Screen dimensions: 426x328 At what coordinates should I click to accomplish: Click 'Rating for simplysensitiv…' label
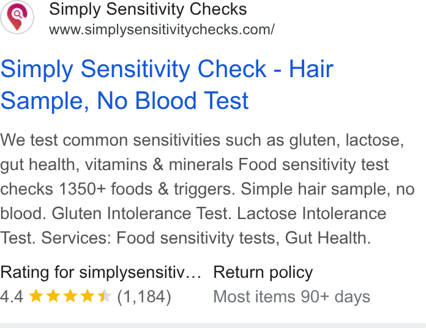coord(100,272)
